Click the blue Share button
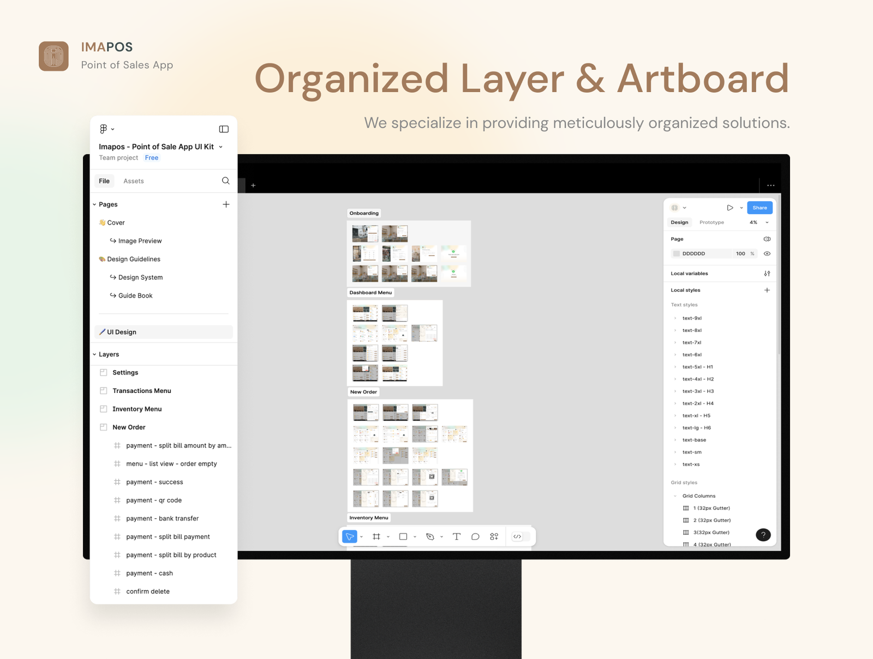 tap(760, 208)
